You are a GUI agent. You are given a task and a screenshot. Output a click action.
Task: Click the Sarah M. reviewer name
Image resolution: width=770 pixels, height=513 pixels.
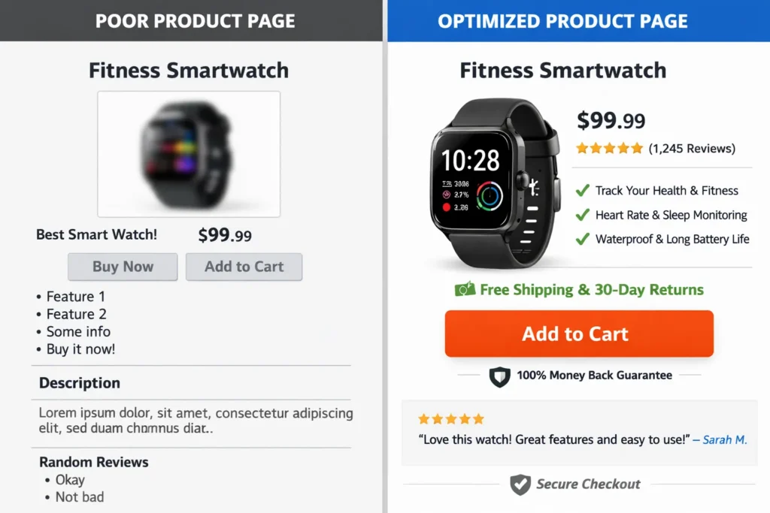tap(724, 439)
